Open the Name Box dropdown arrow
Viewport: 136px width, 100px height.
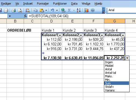tap(10, 16)
